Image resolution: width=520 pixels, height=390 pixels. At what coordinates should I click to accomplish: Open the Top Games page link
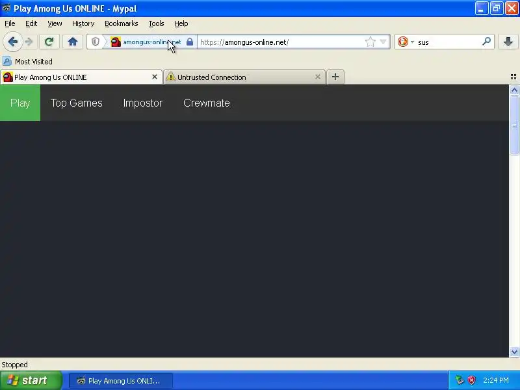[x=77, y=103]
